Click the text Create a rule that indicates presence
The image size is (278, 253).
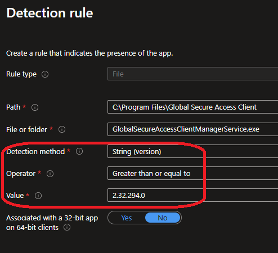coord(89,53)
